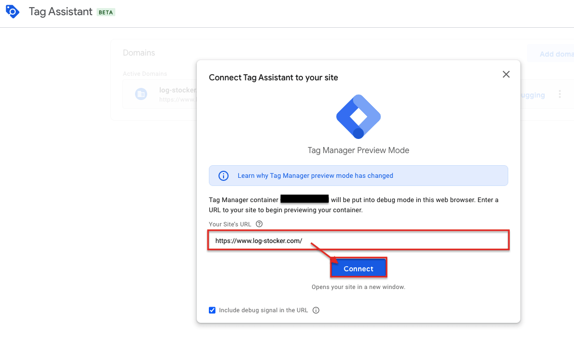The width and height of the screenshot is (574, 338).
Task: Click the 'Your Site's URL' field label
Action: click(x=230, y=224)
